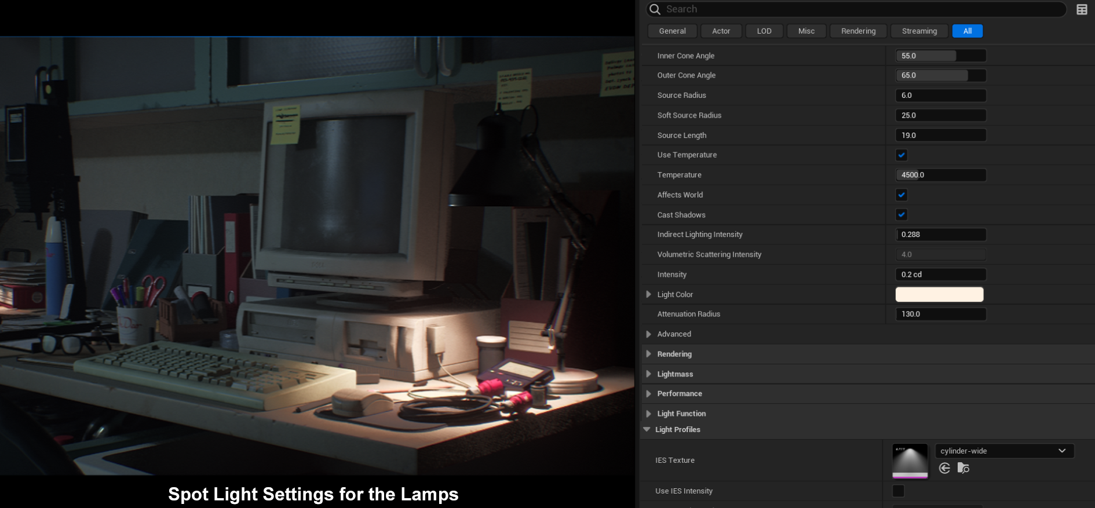Select the General filter tab
Image resolution: width=1095 pixels, height=508 pixels.
672,31
